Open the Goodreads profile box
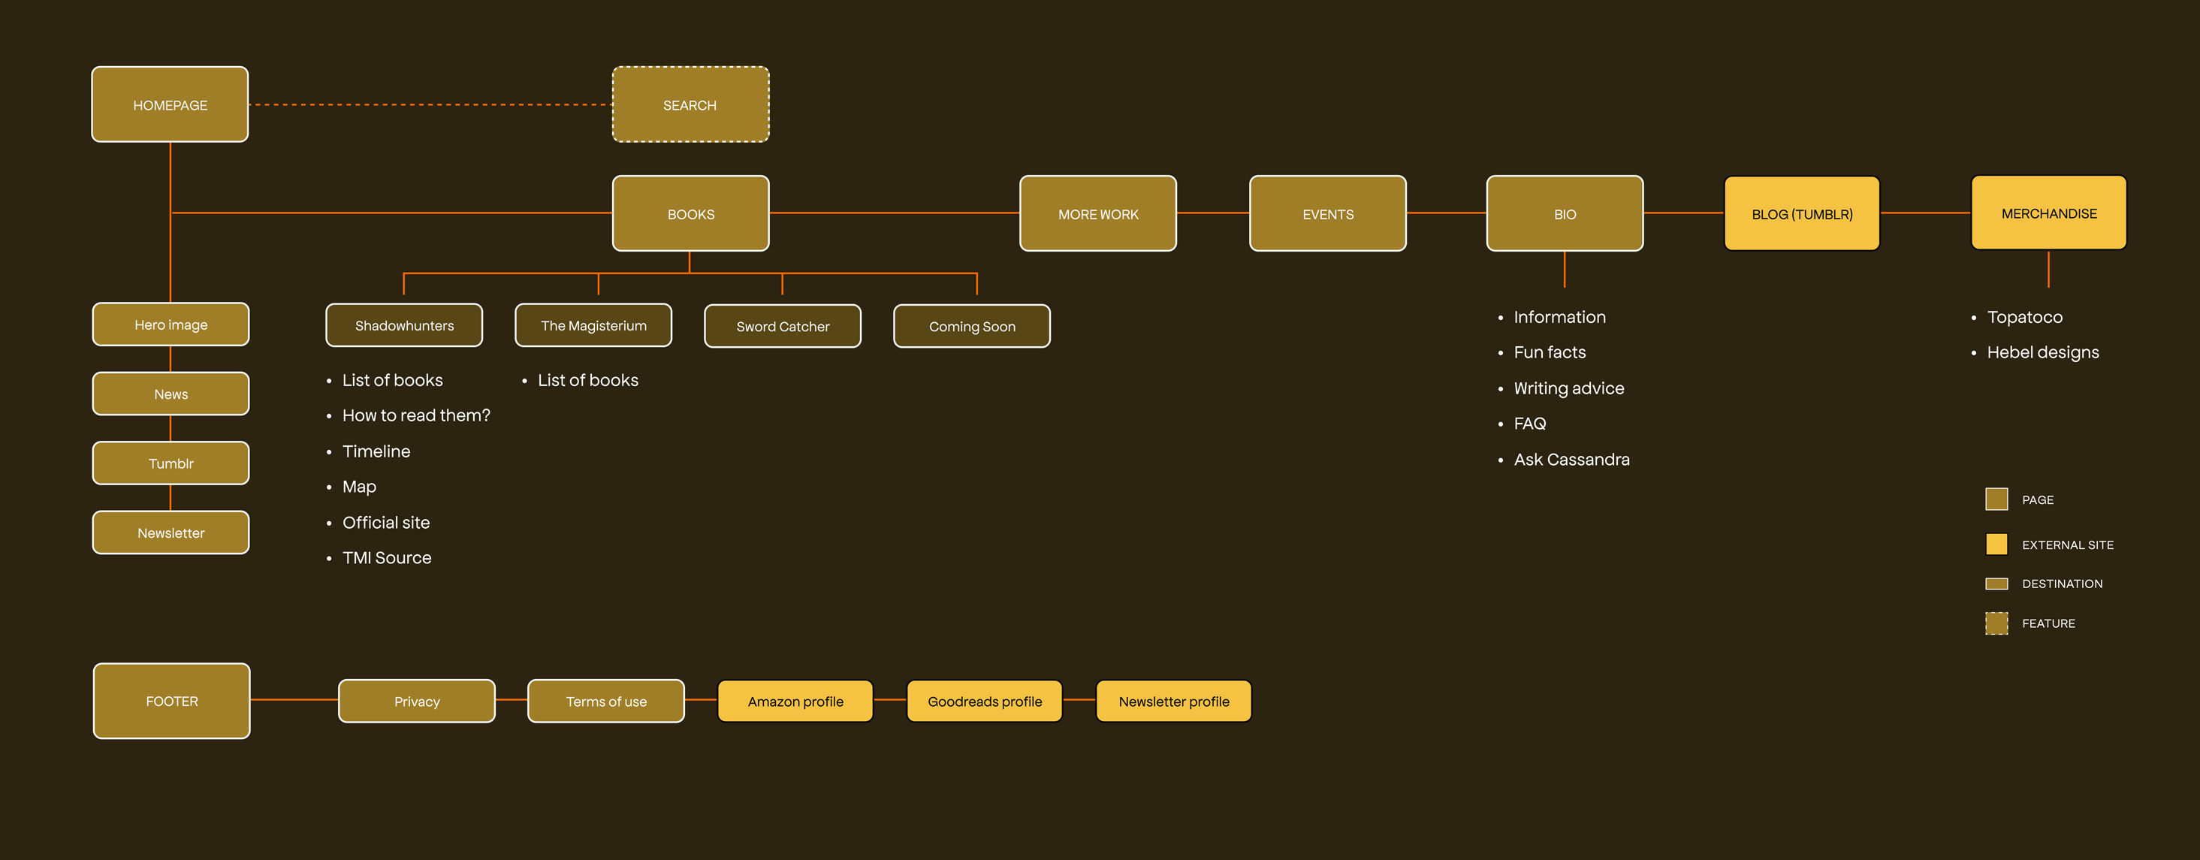2200x860 pixels. 985,702
